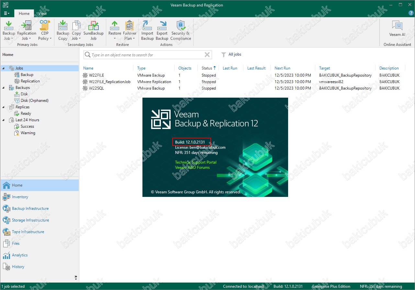The height and width of the screenshot is (290, 415).
Task: Sort by the Next Run column header
Action: pos(283,68)
